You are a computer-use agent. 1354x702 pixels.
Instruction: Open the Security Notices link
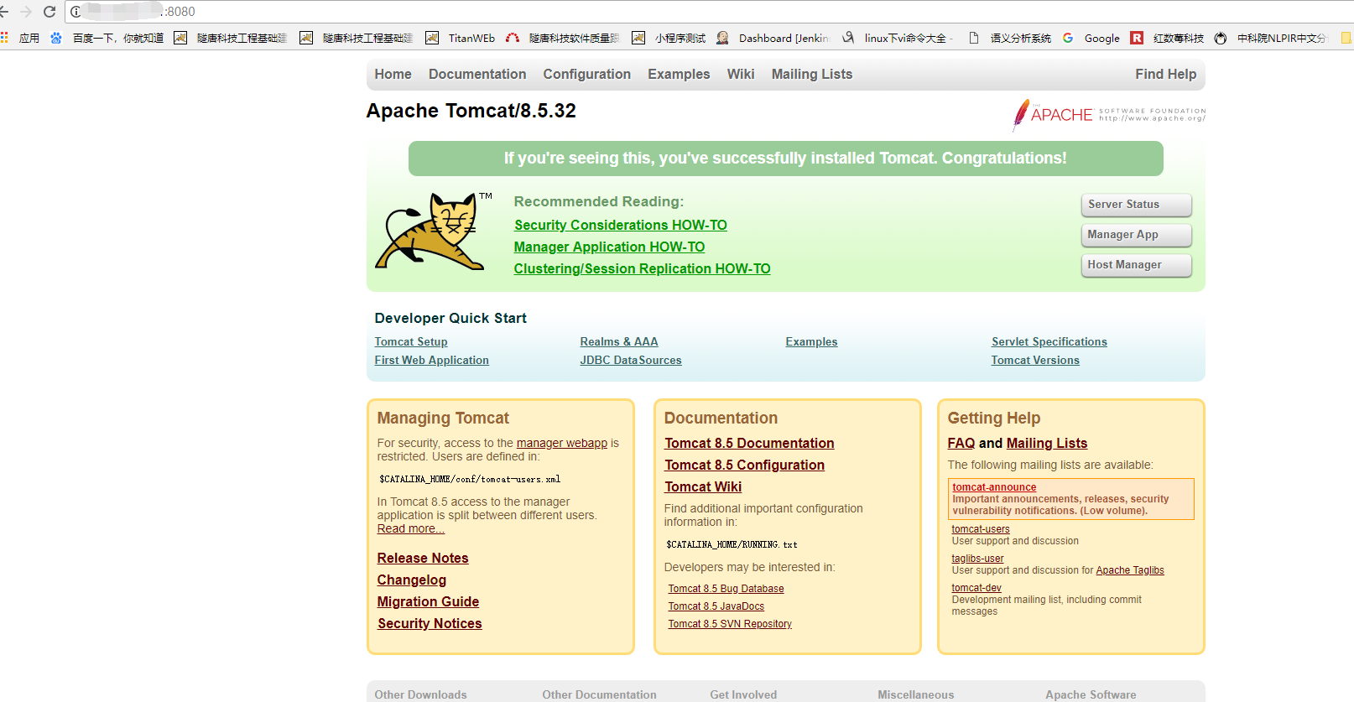[x=430, y=623]
